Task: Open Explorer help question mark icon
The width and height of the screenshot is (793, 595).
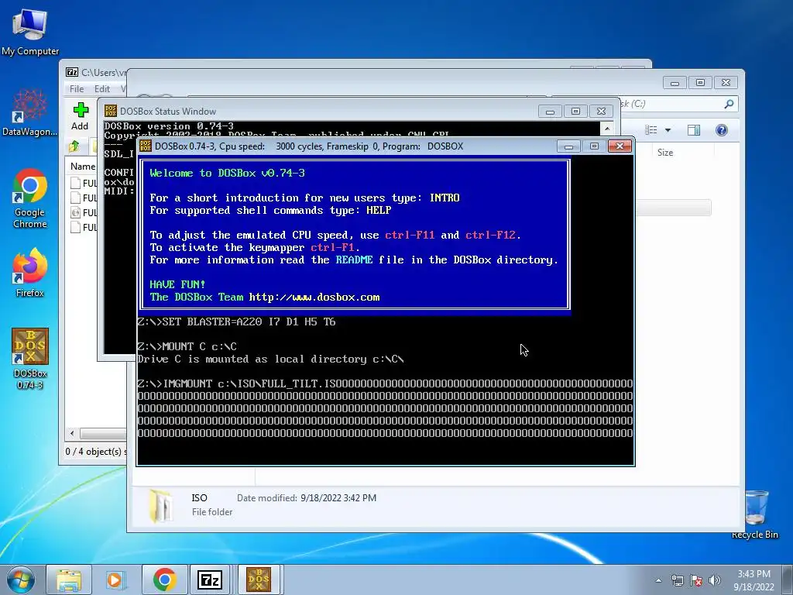Action: (x=722, y=130)
